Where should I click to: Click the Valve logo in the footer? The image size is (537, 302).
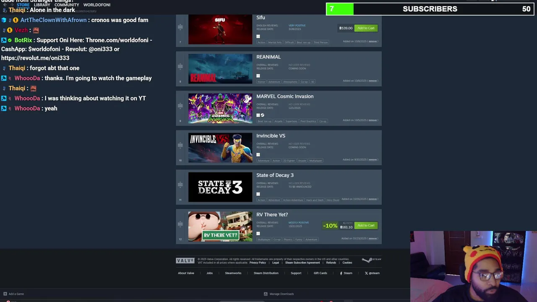coord(185,260)
